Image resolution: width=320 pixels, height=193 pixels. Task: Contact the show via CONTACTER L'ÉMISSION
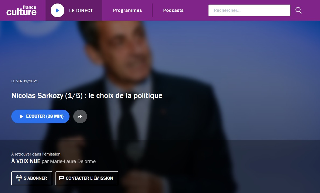[87, 178]
